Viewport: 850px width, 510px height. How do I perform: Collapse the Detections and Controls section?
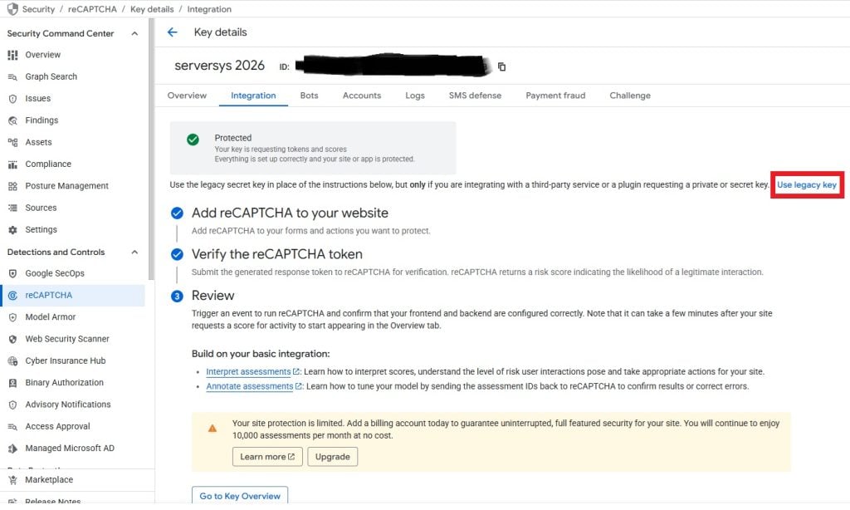click(x=134, y=253)
